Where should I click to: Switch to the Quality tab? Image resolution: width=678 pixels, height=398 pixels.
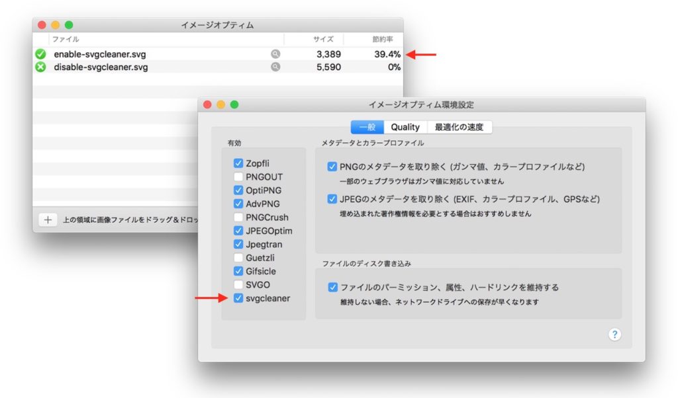coord(405,126)
